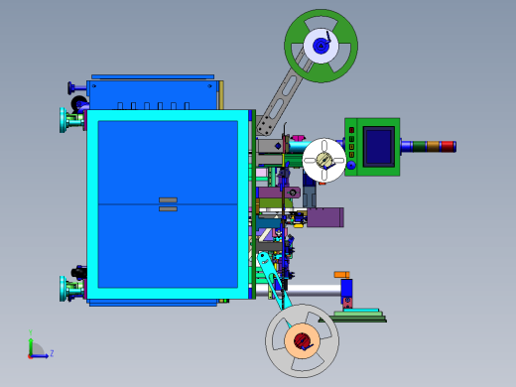This screenshot has height=387, width=516.
Task: Click the upper gray cabinet door handle
Action: pyautogui.click(x=168, y=200)
